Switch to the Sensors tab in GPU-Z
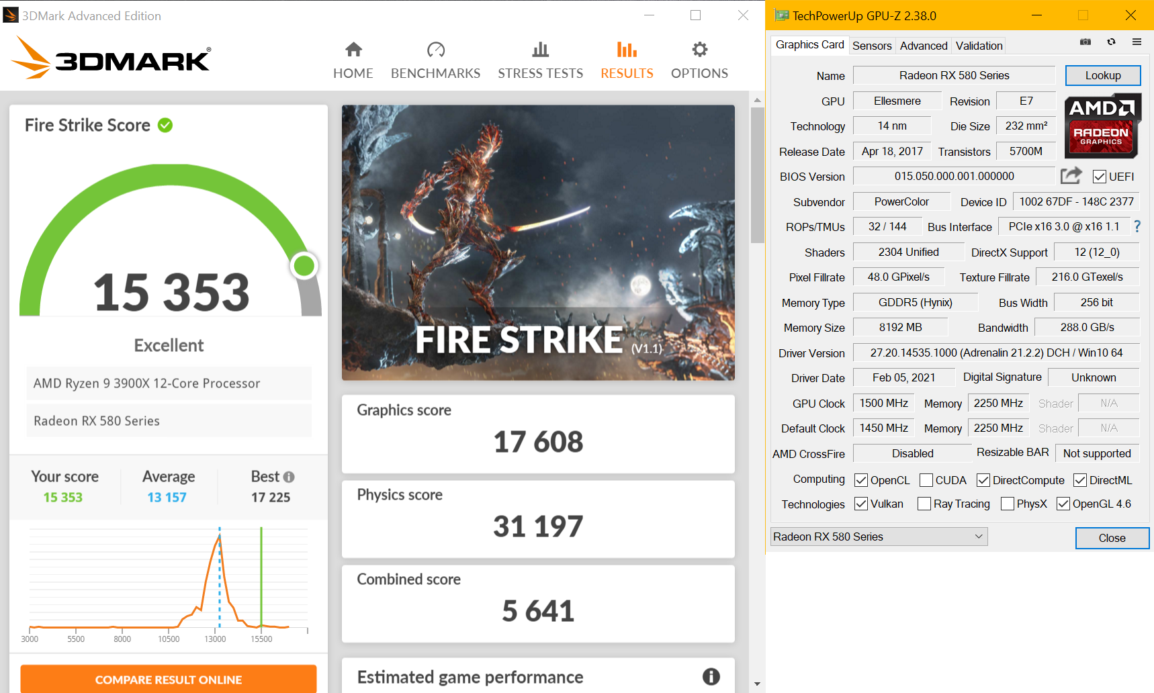This screenshot has width=1154, height=693. tap(872, 46)
